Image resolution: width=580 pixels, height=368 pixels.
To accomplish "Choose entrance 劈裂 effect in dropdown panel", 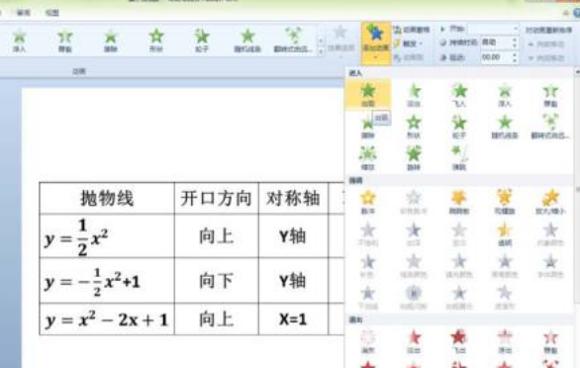I will (x=550, y=95).
